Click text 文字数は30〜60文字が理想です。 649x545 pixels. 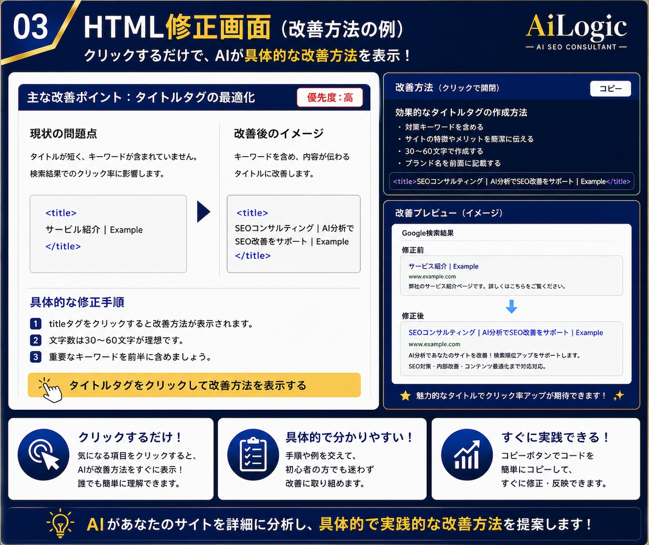(x=116, y=340)
